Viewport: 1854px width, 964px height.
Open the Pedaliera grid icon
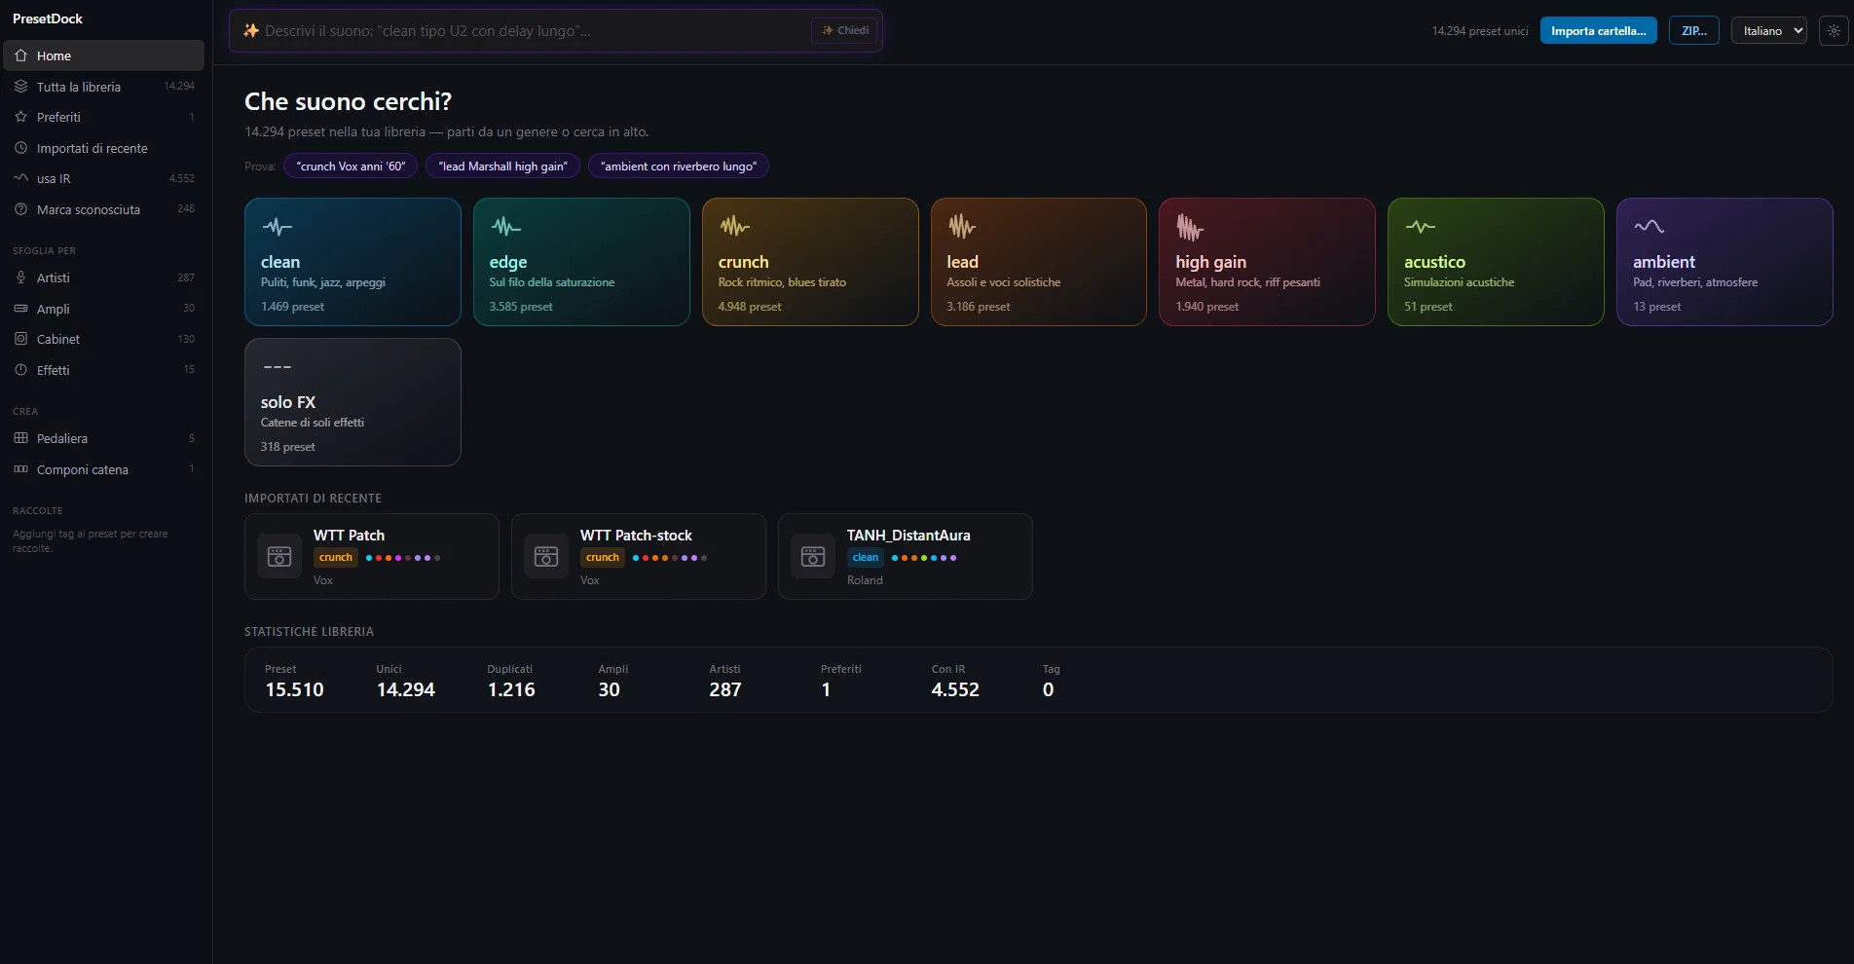(x=21, y=438)
